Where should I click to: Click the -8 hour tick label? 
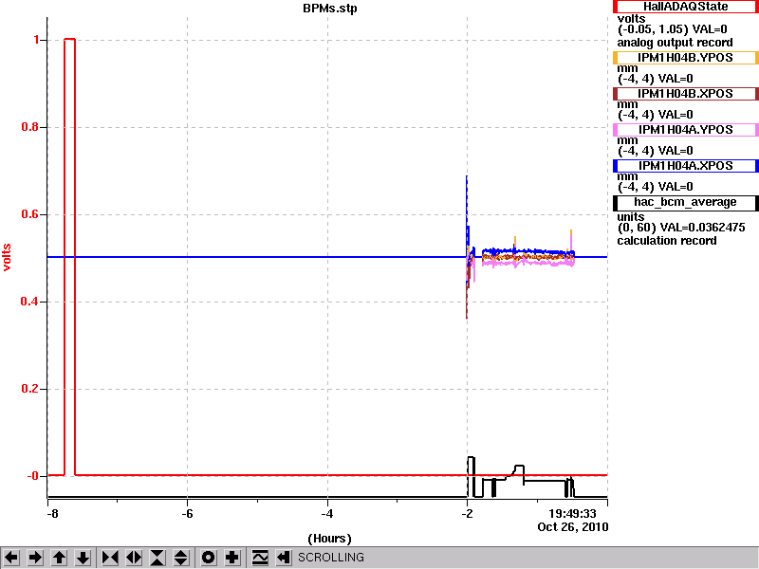52,513
